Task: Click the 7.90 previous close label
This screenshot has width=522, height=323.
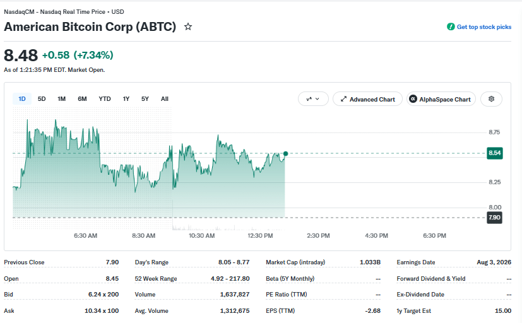Action: coord(494,218)
